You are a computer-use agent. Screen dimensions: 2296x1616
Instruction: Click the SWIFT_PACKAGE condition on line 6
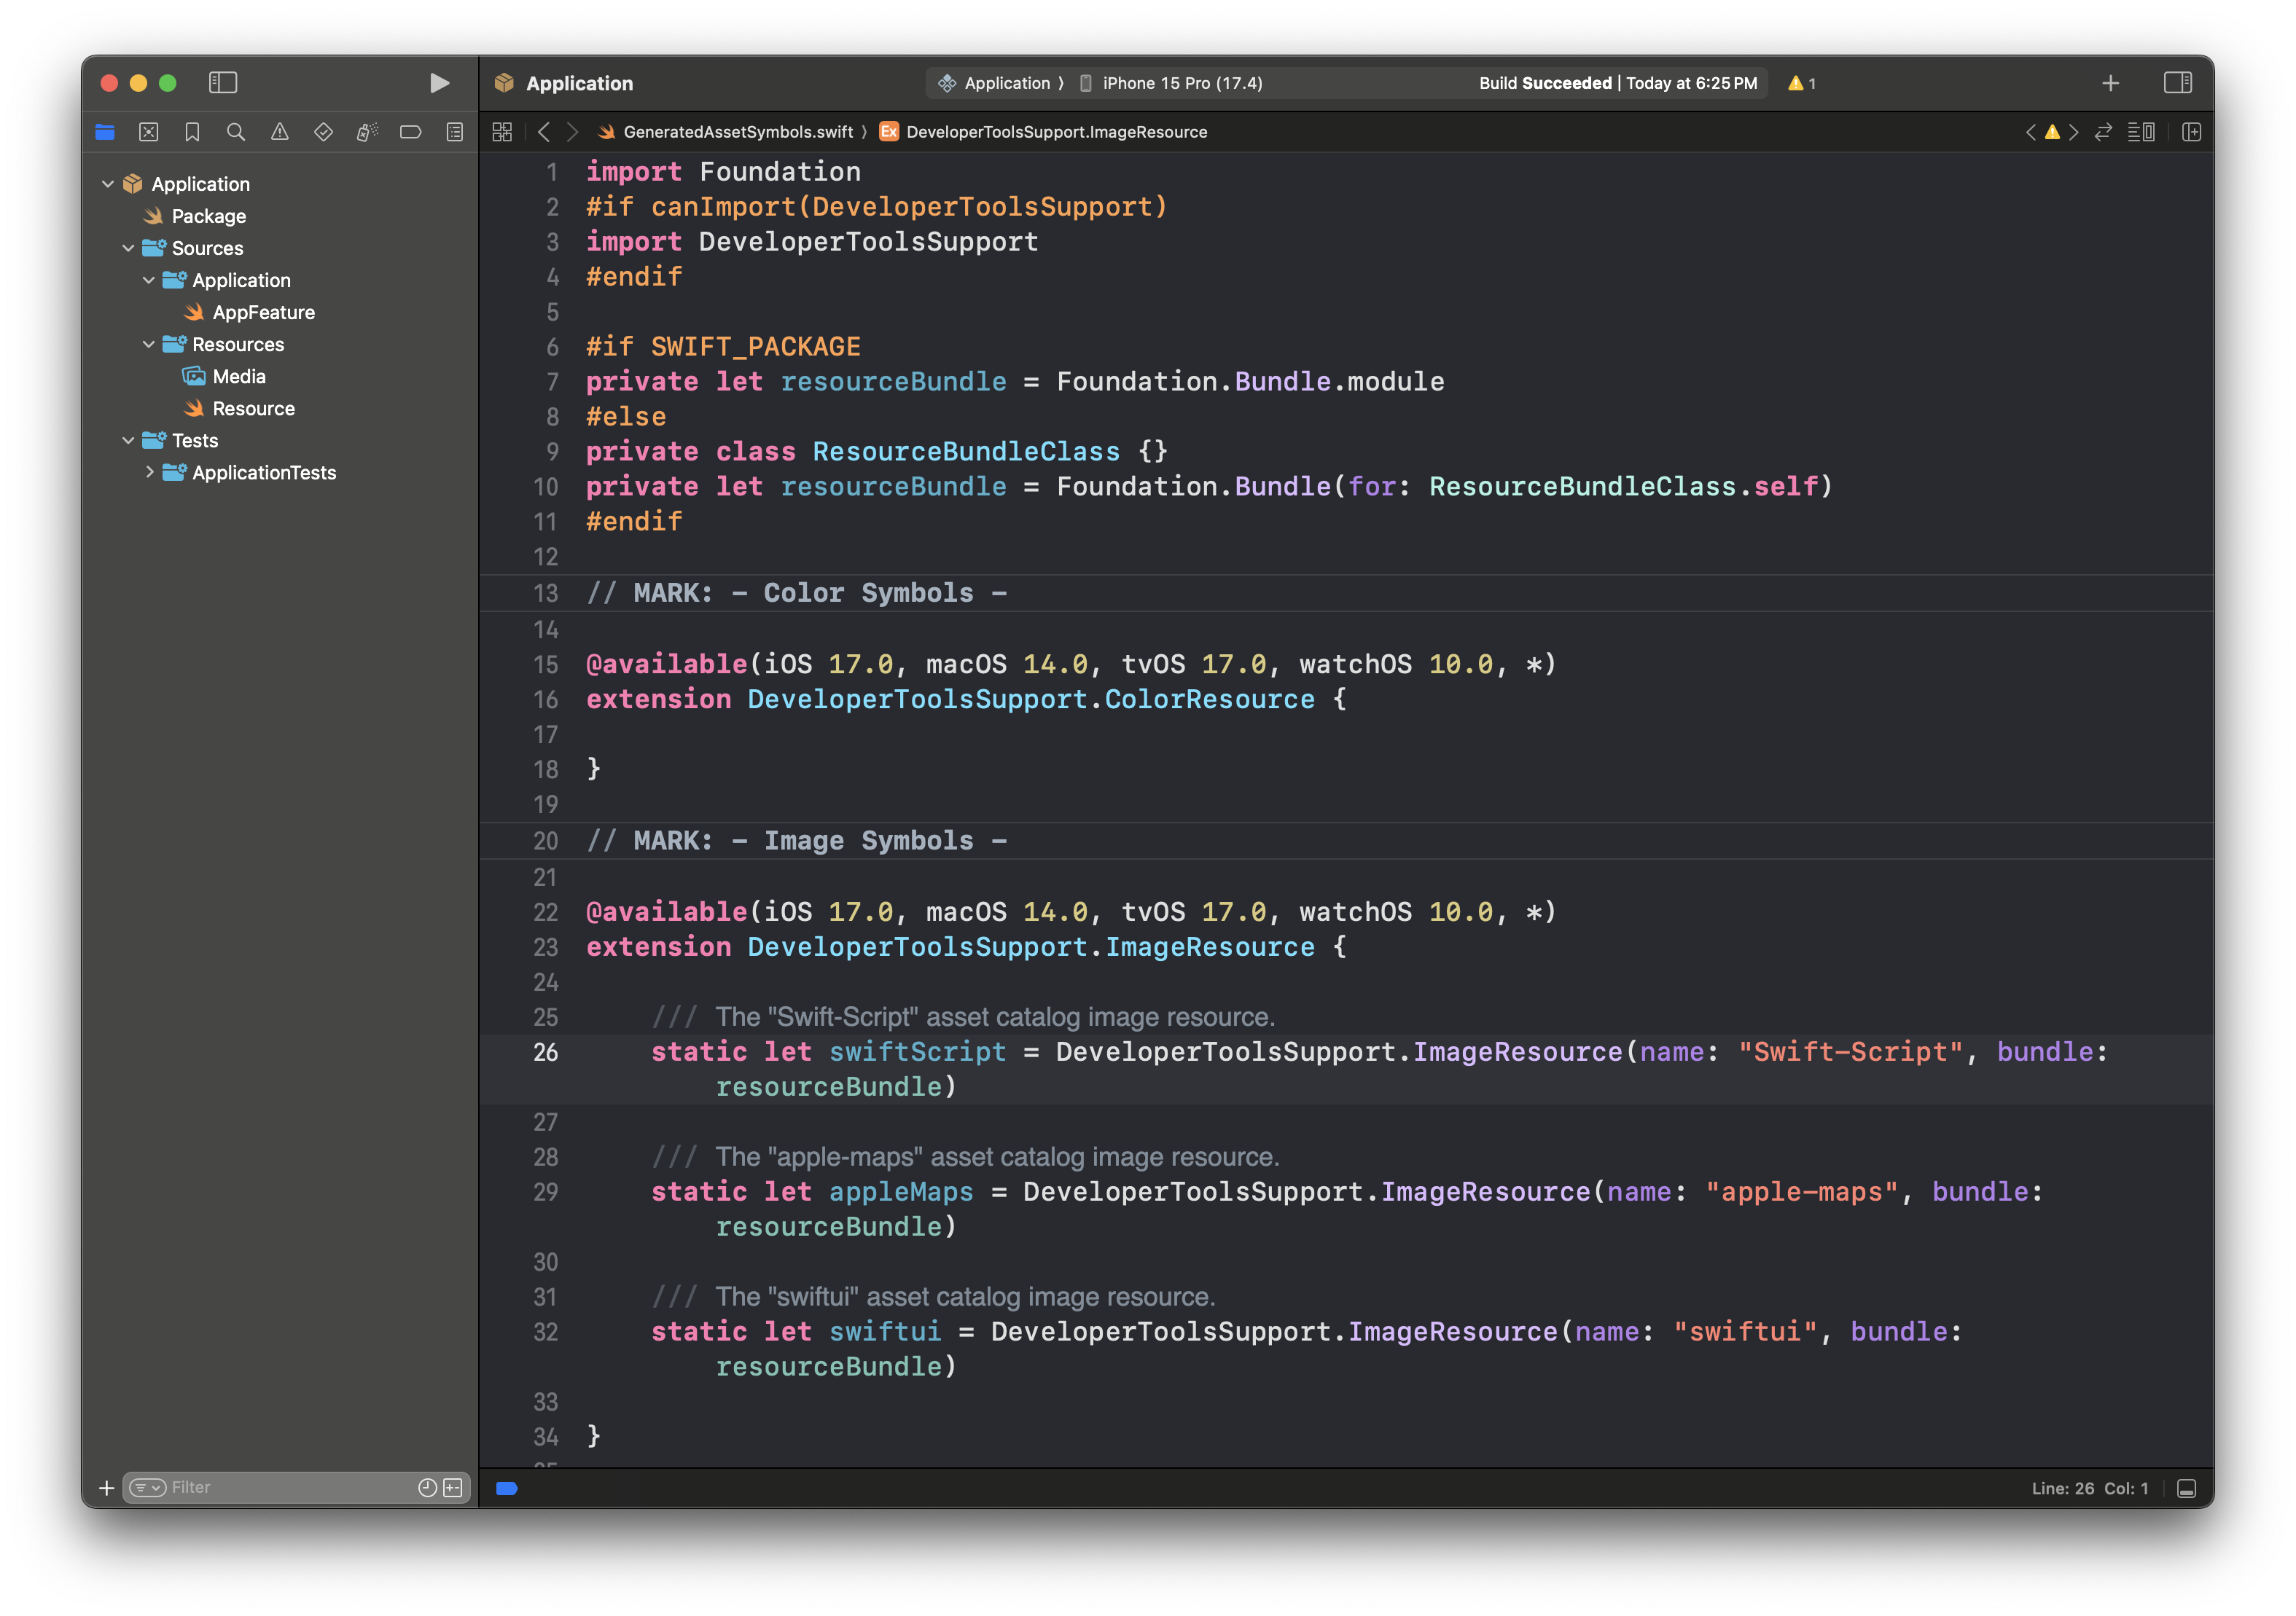(755, 346)
